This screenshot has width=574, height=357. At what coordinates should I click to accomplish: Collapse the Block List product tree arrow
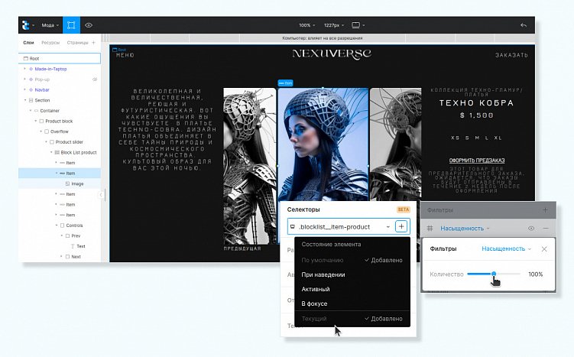pyautogui.click(x=51, y=152)
